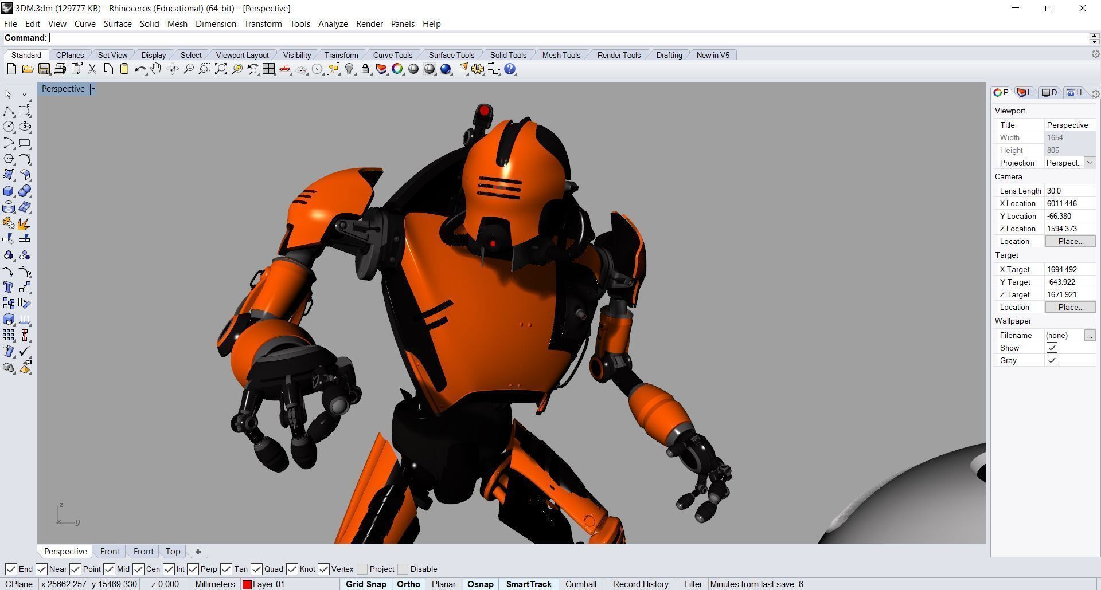Click the padlock Lock objects icon
This screenshot has height=590, width=1101.
[365, 69]
